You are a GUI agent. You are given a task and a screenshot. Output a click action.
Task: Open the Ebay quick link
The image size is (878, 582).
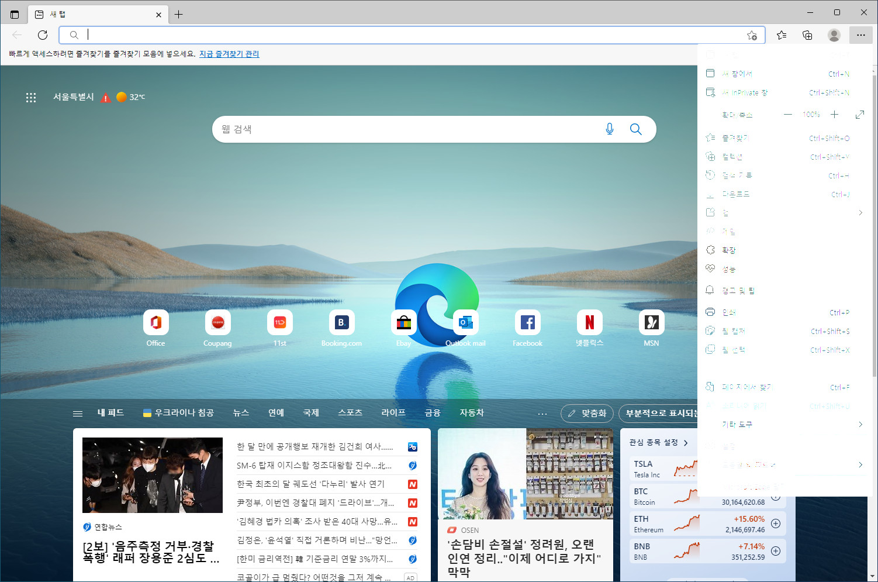(403, 329)
